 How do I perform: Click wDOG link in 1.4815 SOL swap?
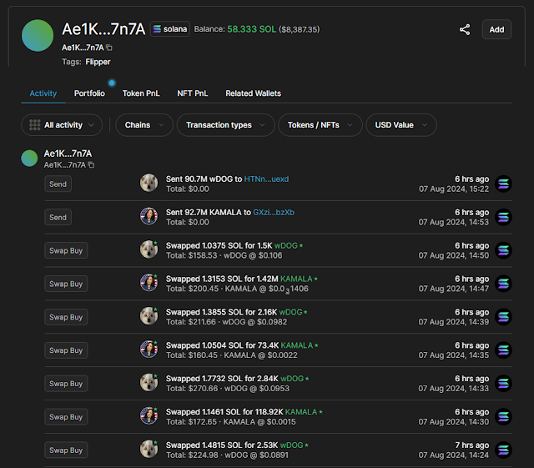point(291,445)
